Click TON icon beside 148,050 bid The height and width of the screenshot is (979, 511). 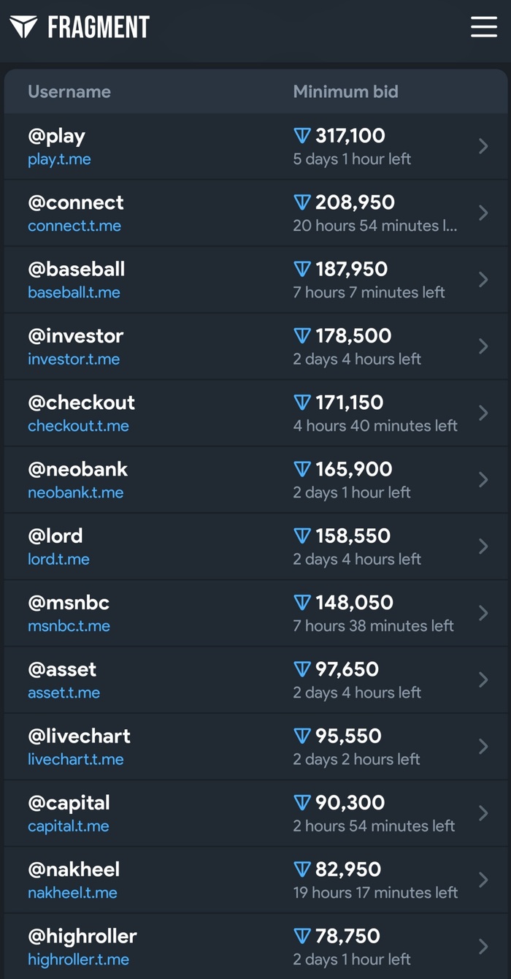pyautogui.click(x=302, y=603)
